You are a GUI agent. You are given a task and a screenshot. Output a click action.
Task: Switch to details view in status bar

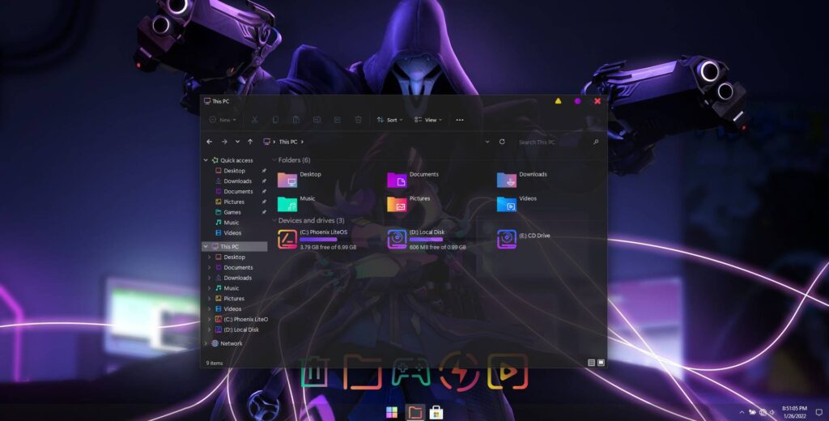[x=591, y=363]
